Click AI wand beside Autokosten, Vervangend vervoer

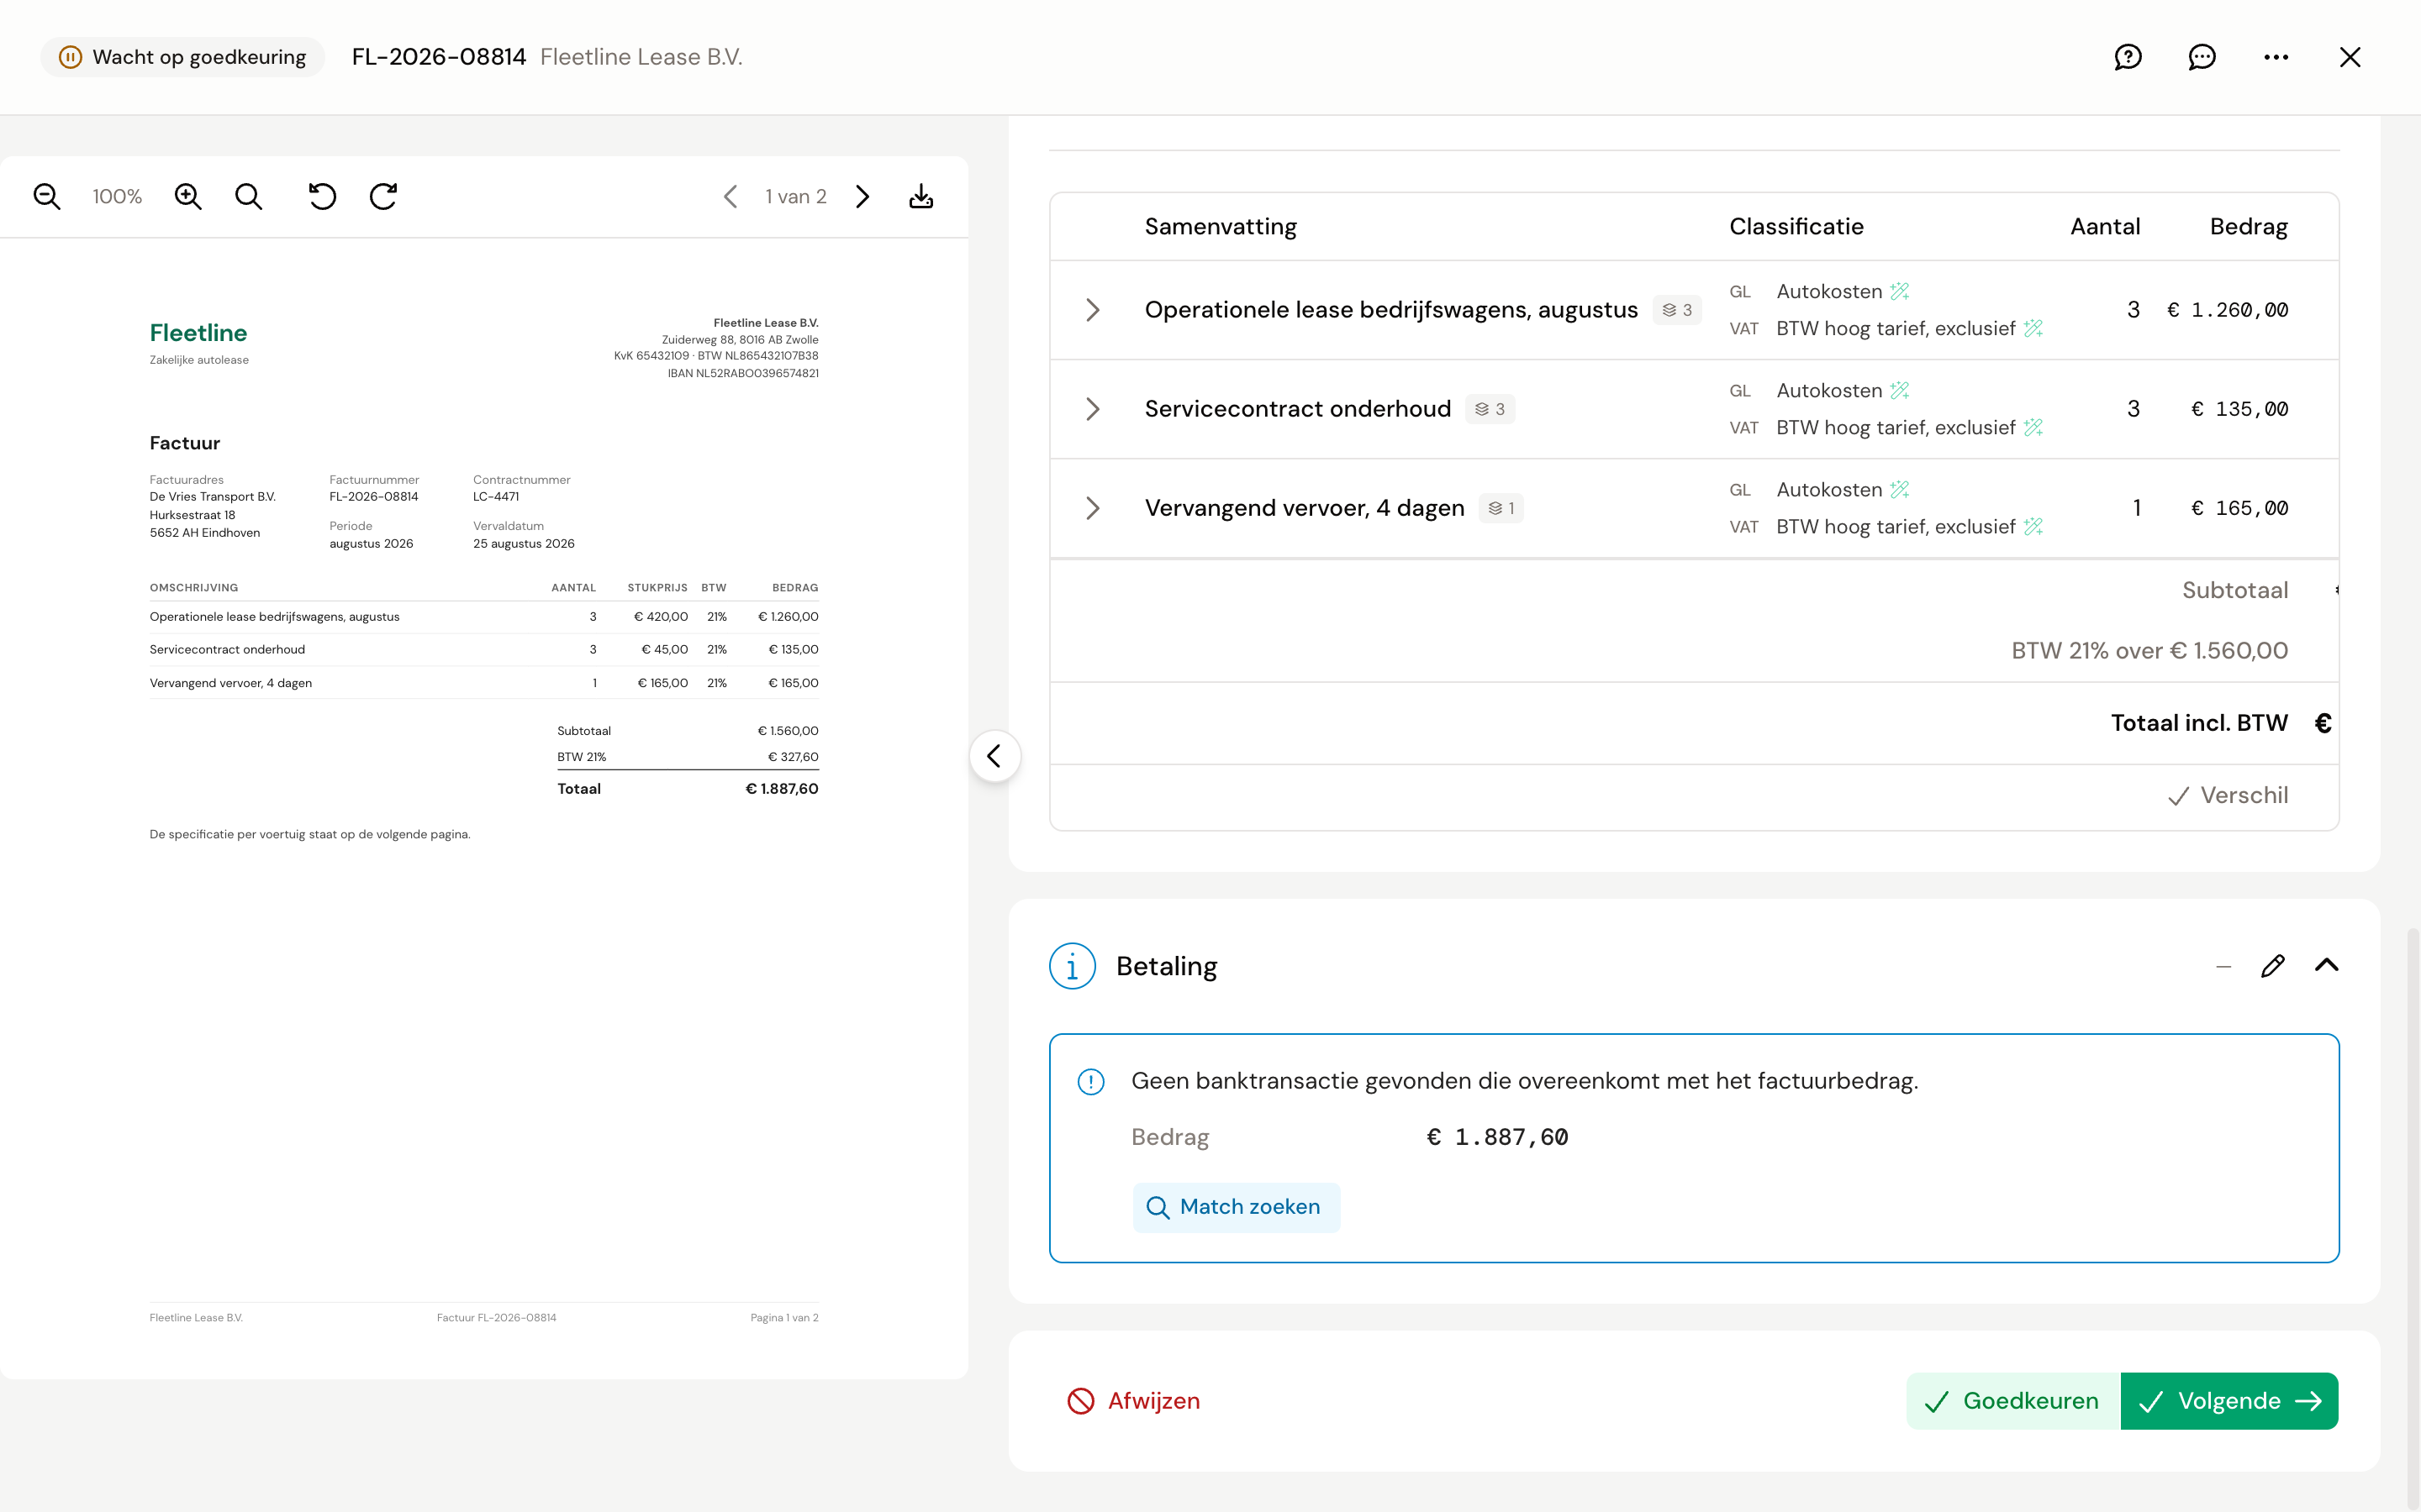pyautogui.click(x=1900, y=489)
